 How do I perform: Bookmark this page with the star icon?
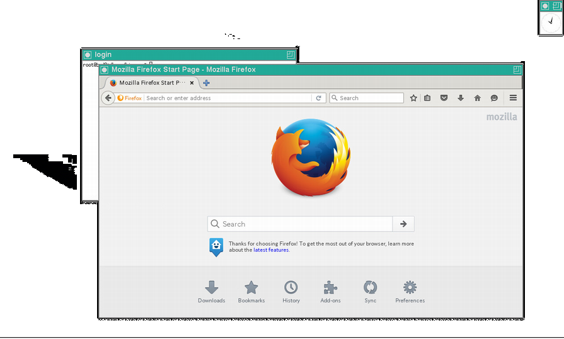point(413,98)
